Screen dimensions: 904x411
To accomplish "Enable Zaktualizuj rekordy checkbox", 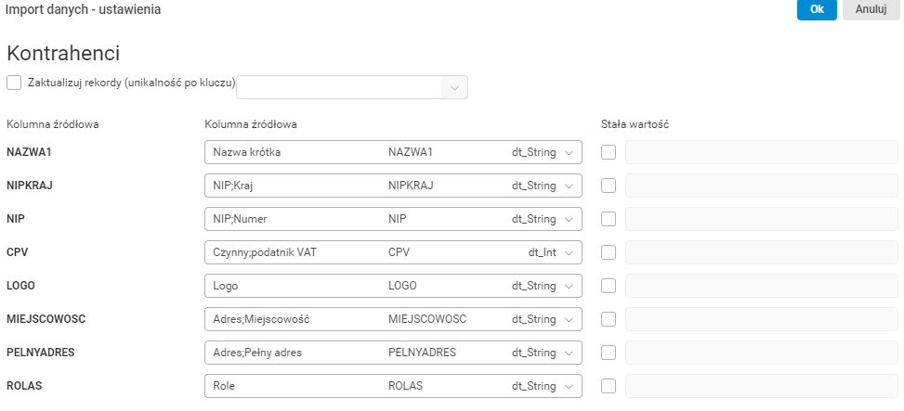I will click(14, 83).
